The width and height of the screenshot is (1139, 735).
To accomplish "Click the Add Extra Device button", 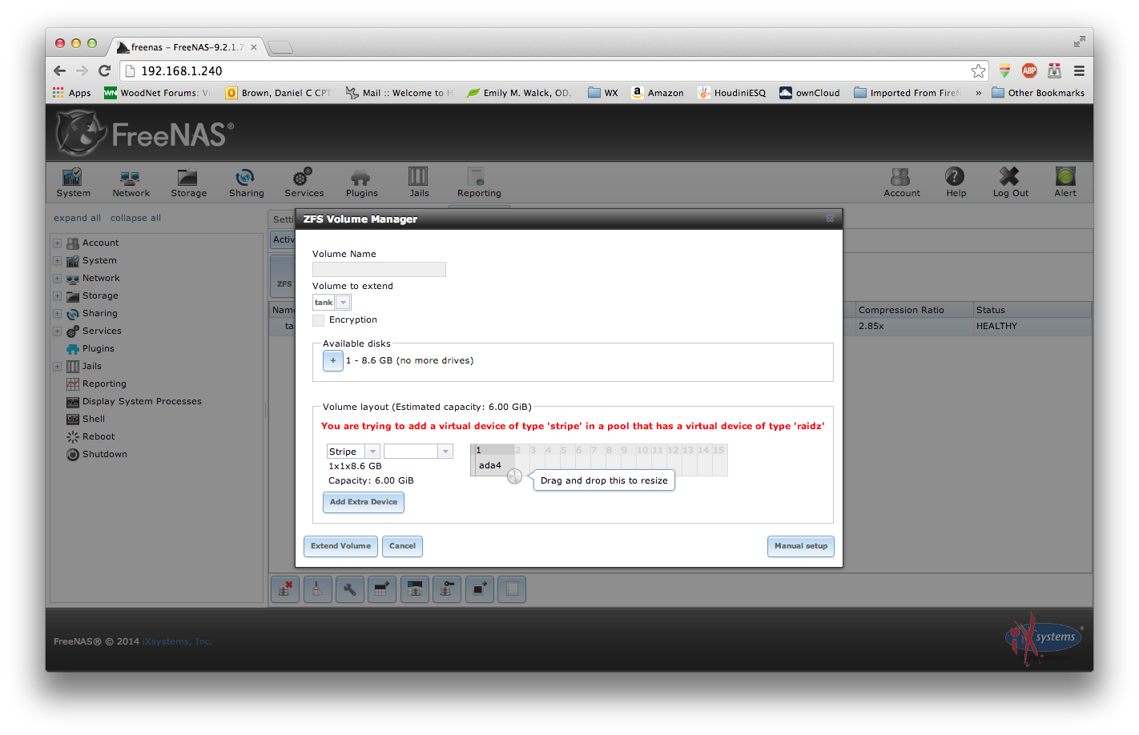I will tap(364, 502).
